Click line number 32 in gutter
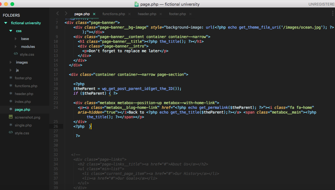 click(x=56, y=155)
